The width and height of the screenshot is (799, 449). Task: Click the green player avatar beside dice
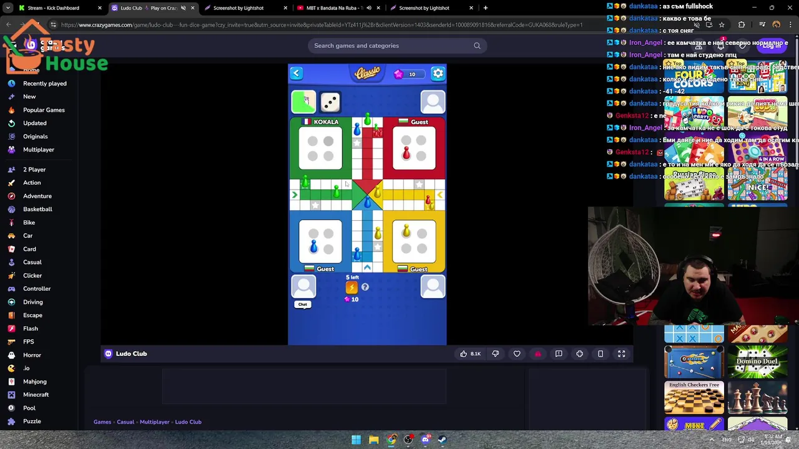tap(303, 102)
